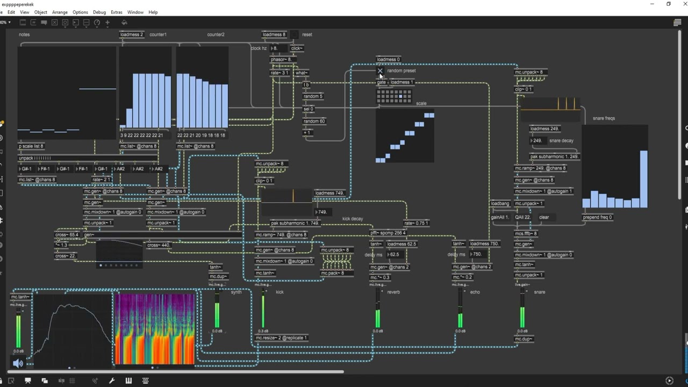Click the sel 0 object
This screenshot has width=688, height=387.
point(309,109)
